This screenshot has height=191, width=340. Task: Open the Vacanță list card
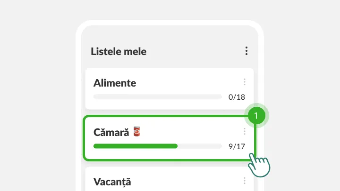pos(170,179)
